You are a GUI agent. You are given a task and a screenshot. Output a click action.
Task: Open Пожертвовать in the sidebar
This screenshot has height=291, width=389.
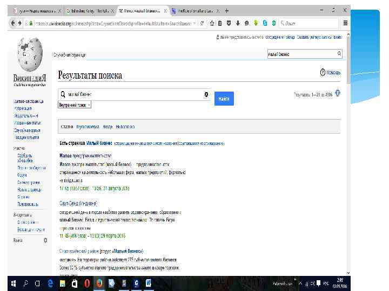28,204
